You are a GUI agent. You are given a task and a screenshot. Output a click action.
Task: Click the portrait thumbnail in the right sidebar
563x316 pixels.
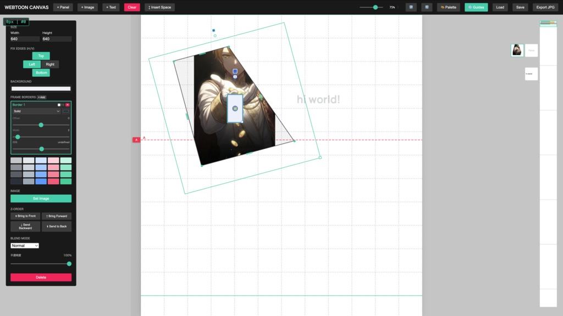pos(517,50)
